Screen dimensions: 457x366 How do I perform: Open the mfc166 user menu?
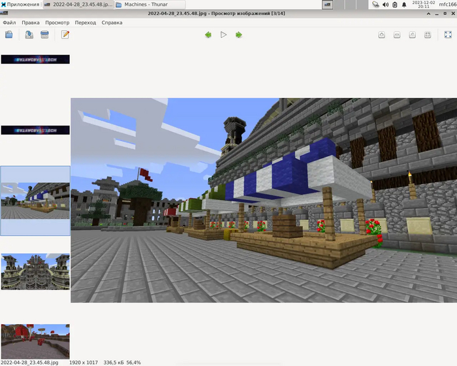[x=448, y=5]
